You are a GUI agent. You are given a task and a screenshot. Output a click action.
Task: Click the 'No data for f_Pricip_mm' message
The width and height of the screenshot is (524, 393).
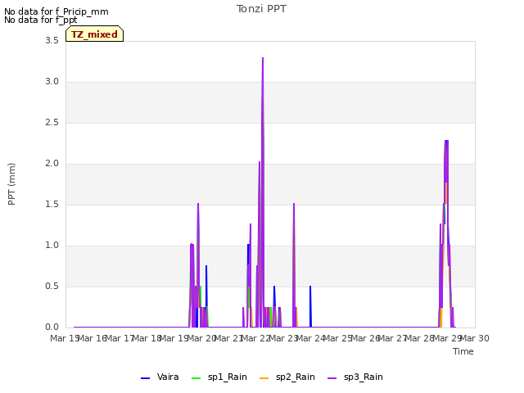pyautogui.click(x=56, y=11)
